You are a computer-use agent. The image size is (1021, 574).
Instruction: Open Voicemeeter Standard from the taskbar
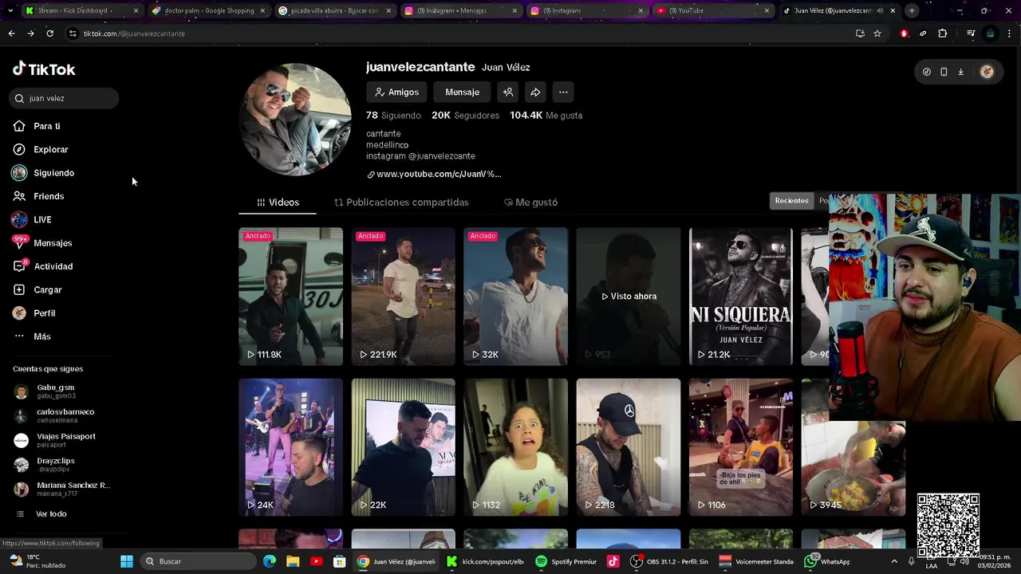(x=756, y=561)
